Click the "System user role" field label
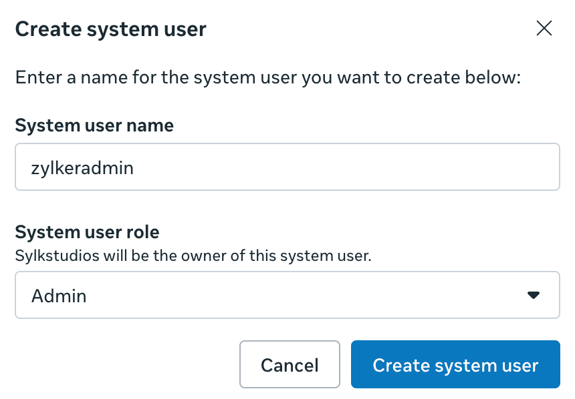Viewport: 575px width, 399px height. click(87, 232)
